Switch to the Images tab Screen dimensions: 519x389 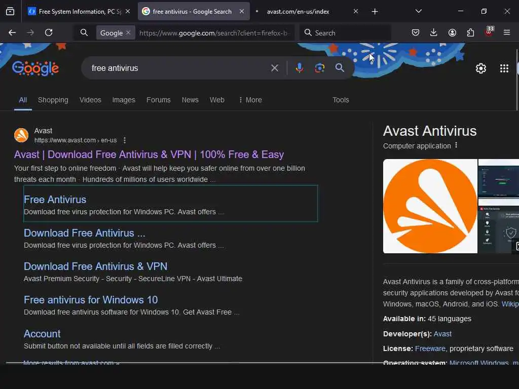pyautogui.click(x=124, y=100)
